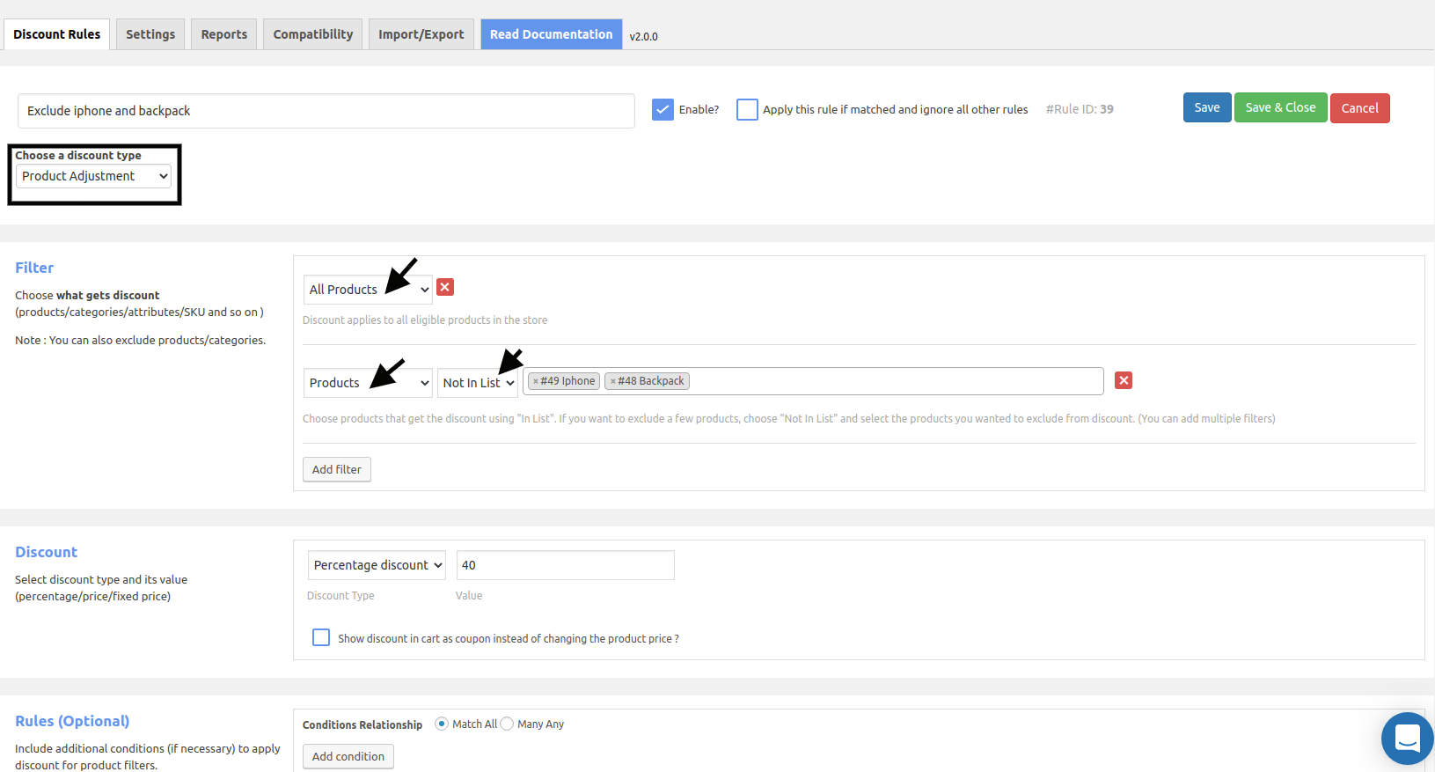Delete the Products Not In List filter
Screen dimensions: 1435x772
coord(1124,380)
